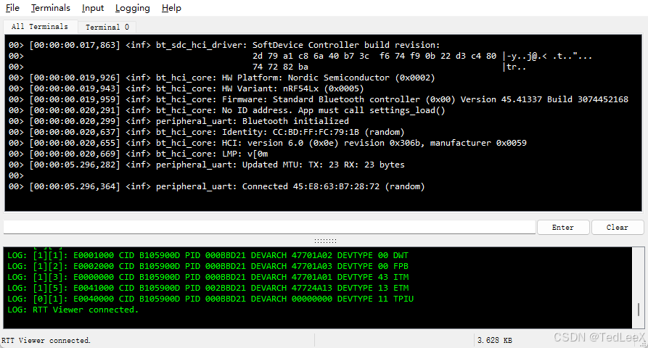Switch to the Terminal 0 tab

tap(107, 27)
